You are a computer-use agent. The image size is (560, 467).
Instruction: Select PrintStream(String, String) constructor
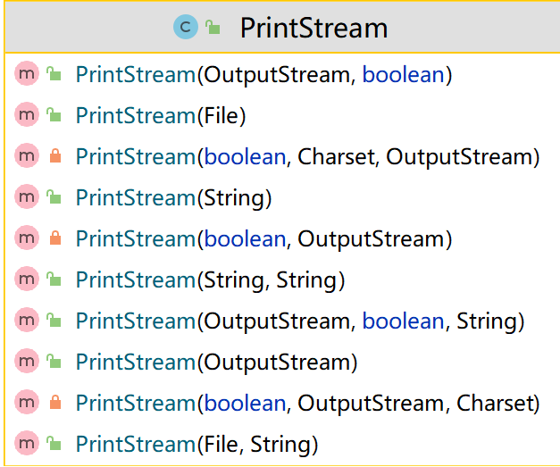pyautogui.click(x=210, y=280)
